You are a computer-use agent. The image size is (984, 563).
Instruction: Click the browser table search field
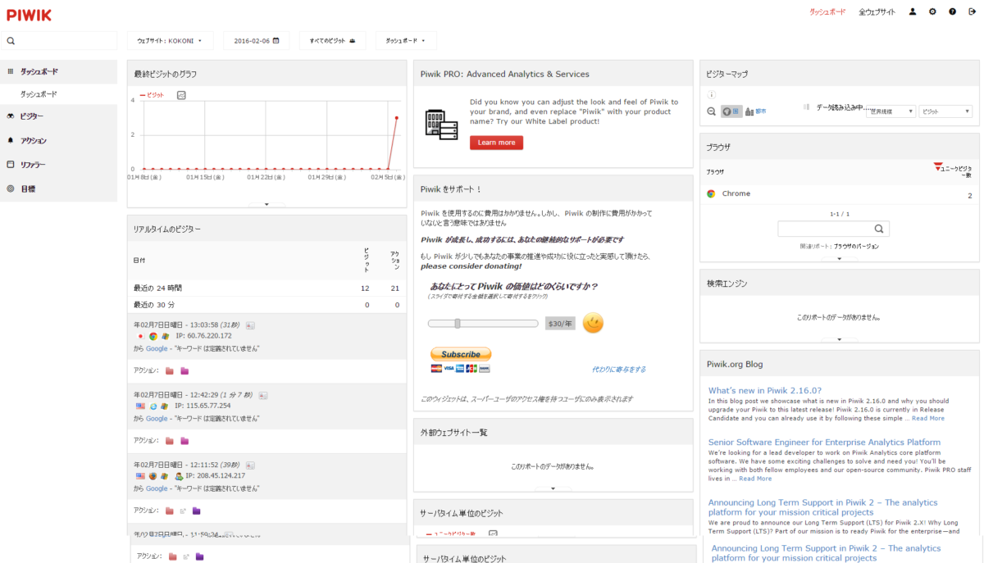coord(833,229)
